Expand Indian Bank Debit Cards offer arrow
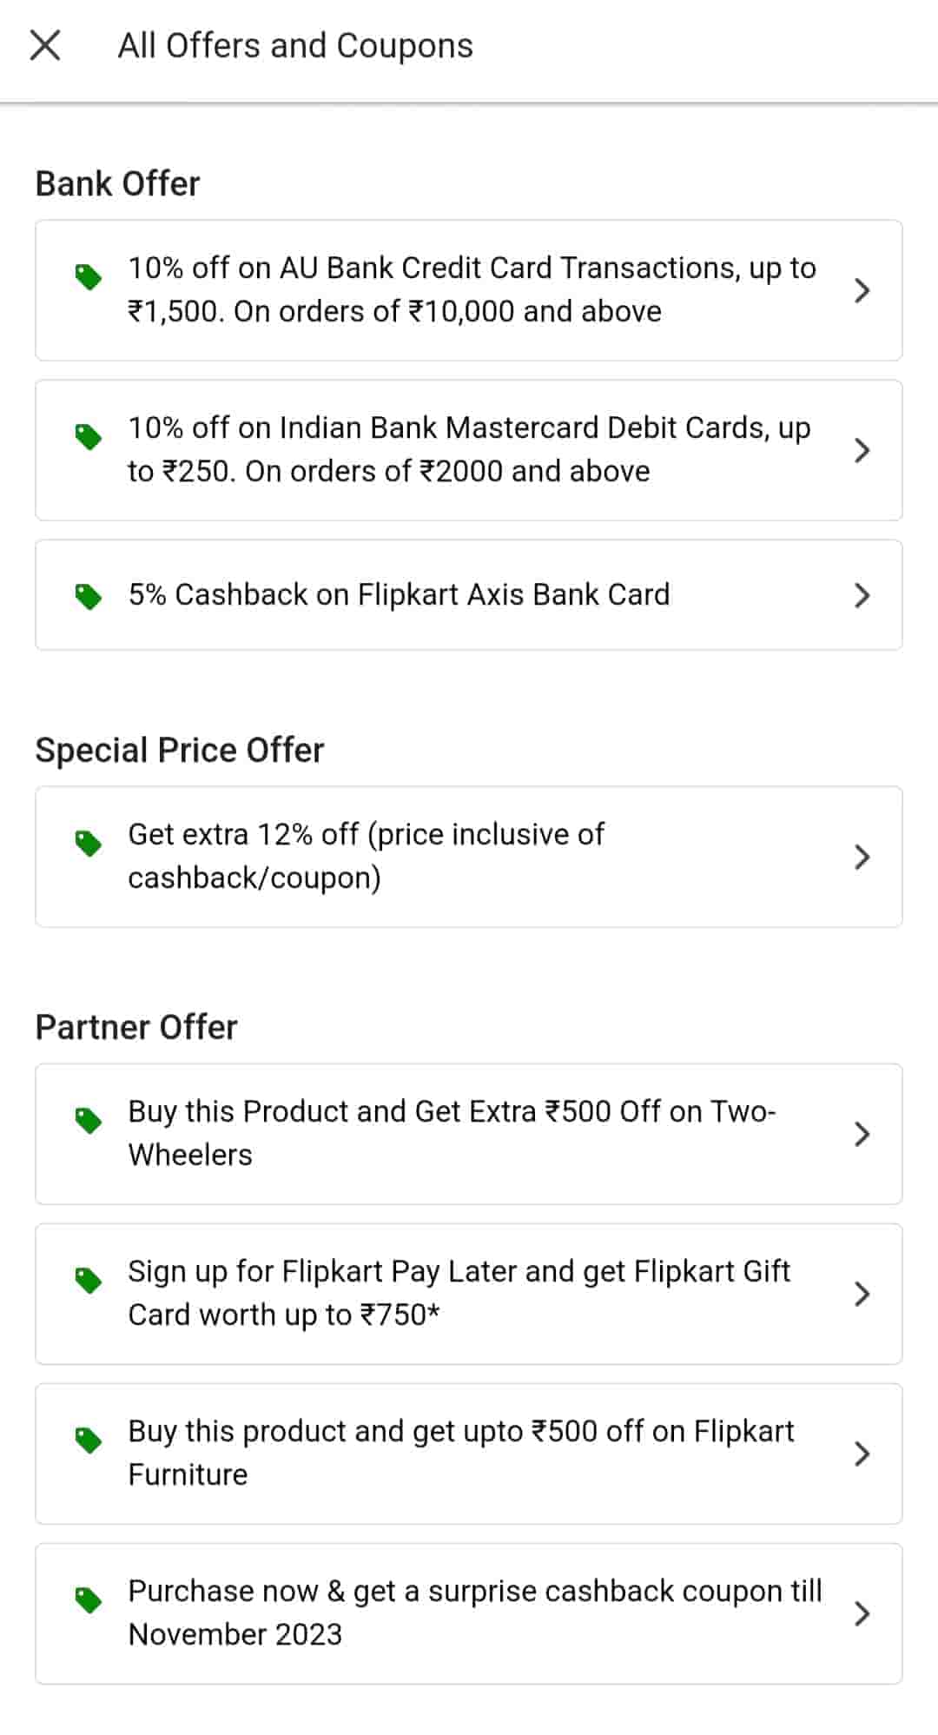 click(862, 450)
